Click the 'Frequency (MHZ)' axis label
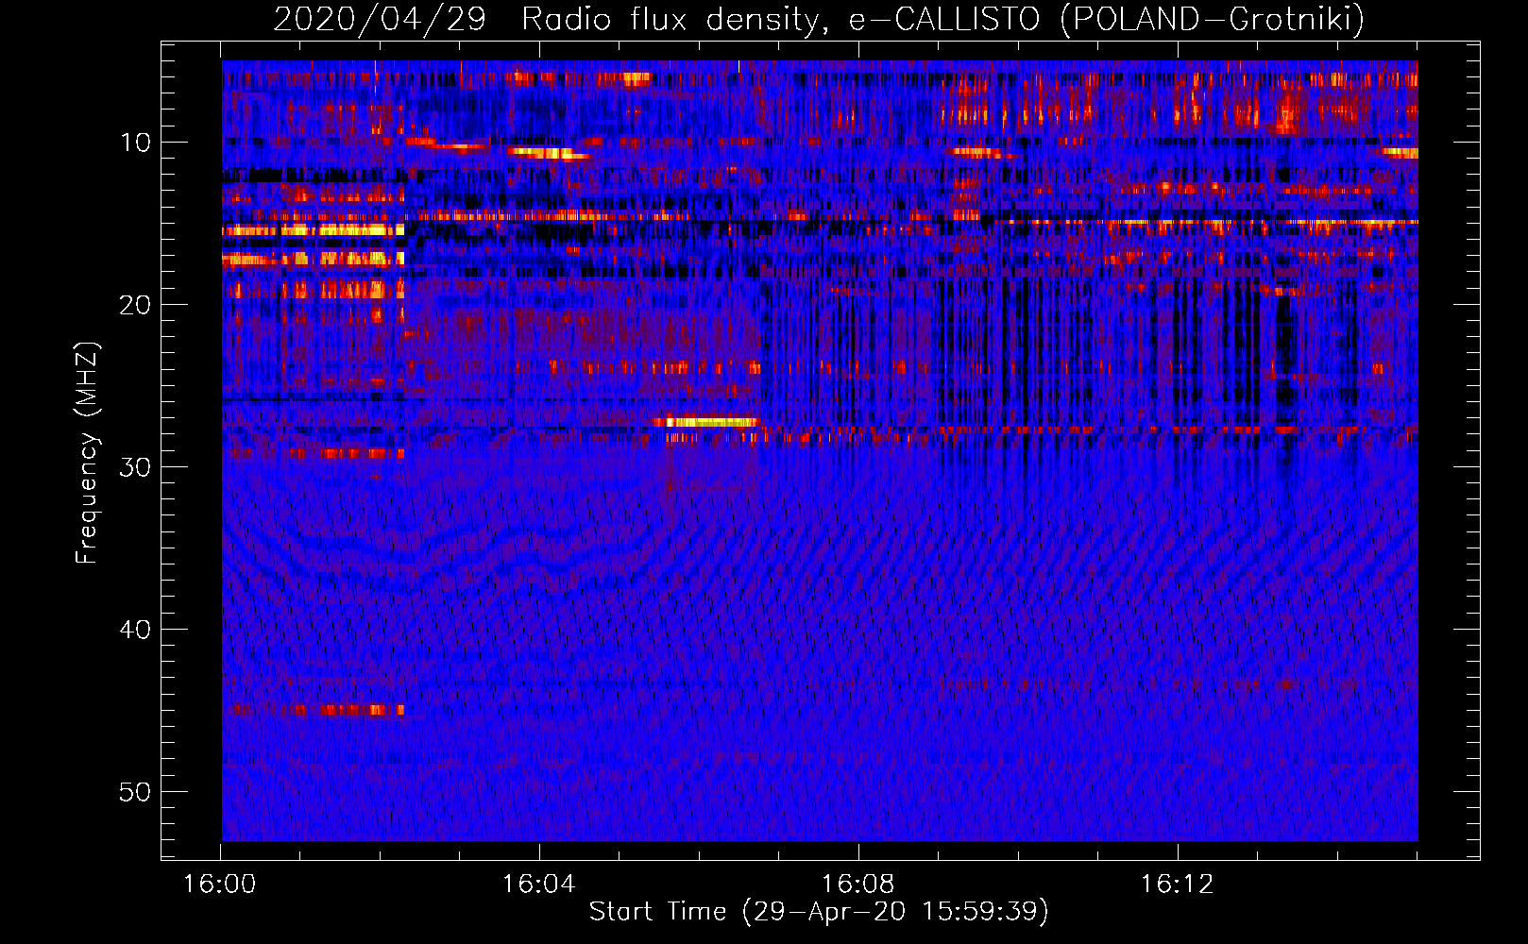The height and width of the screenshot is (944, 1528). tap(87, 452)
